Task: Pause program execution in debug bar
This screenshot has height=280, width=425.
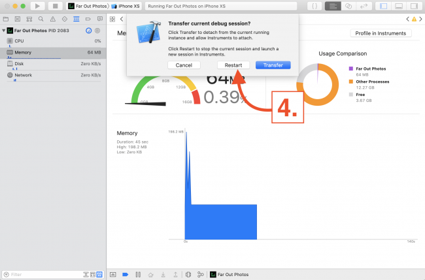Action: pos(138,274)
